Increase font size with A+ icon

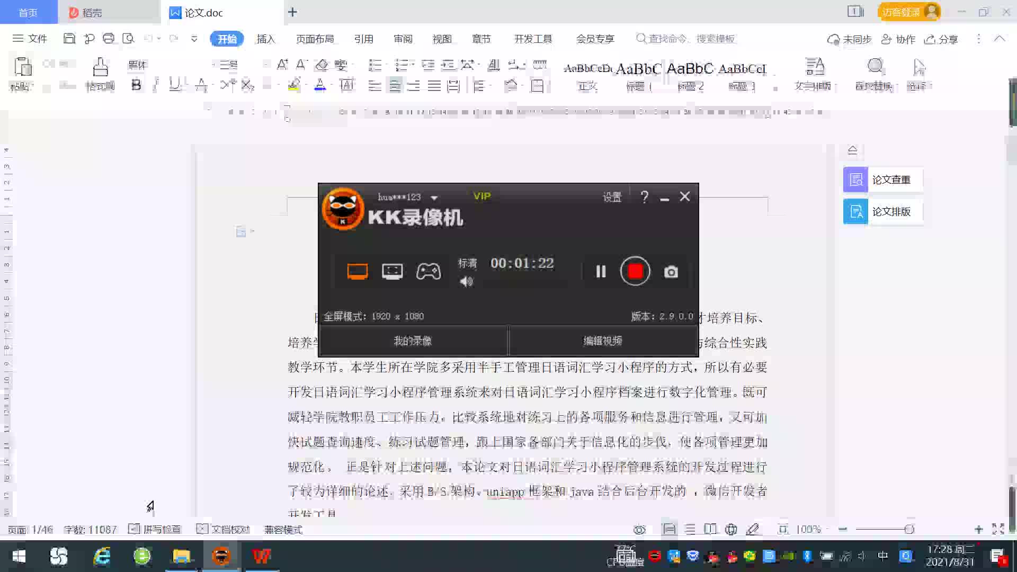(x=282, y=65)
